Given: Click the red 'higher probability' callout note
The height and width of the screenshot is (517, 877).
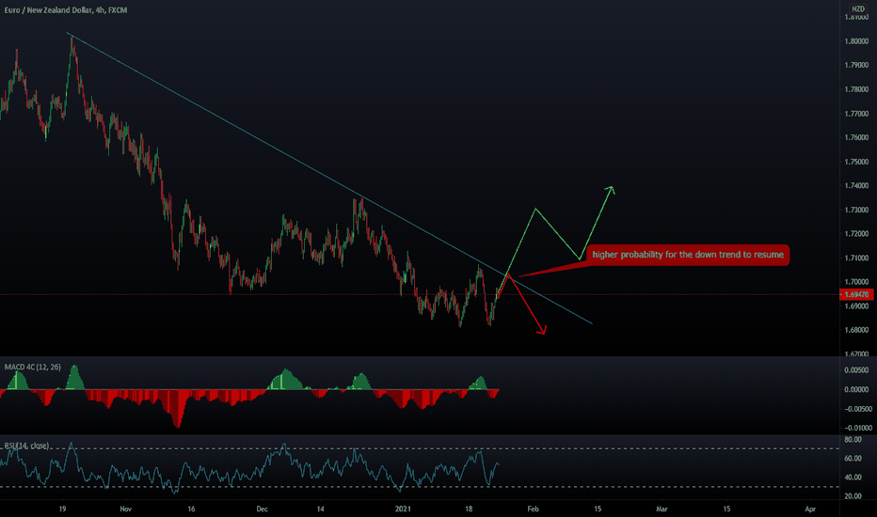Looking at the screenshot, I should (x=688, y=255).
